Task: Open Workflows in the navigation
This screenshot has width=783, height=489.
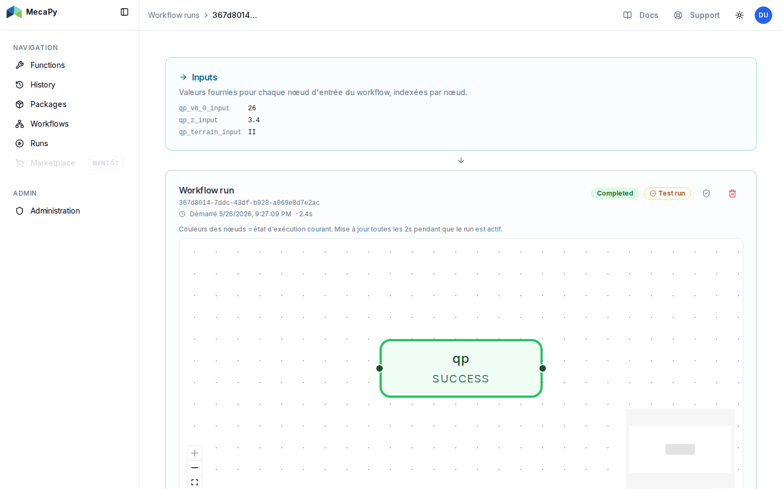Action: pyautogui.click(x=70, y=124)
